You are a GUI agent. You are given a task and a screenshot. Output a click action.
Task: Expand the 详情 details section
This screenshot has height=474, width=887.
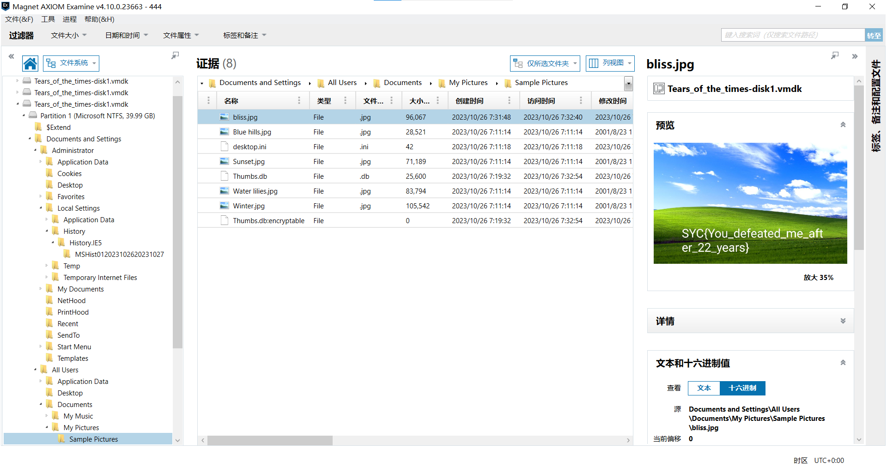(843, 321)
